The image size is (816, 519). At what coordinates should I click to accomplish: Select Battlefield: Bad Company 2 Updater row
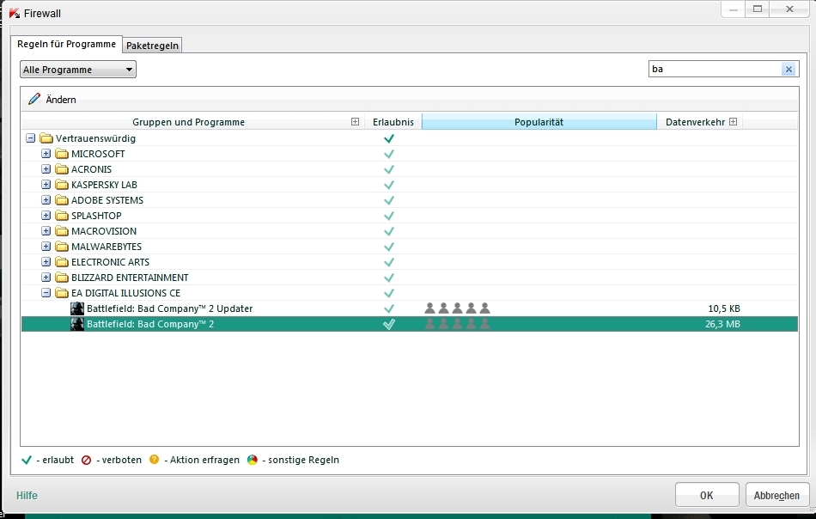[410, 308]
